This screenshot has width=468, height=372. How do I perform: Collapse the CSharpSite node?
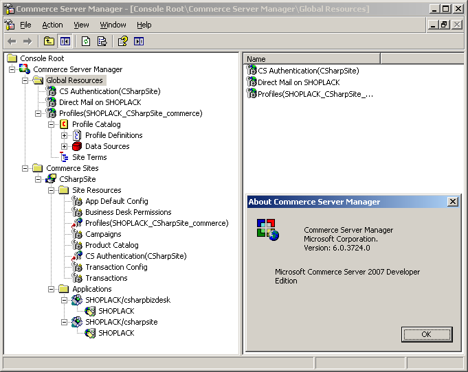pos(38,179)
